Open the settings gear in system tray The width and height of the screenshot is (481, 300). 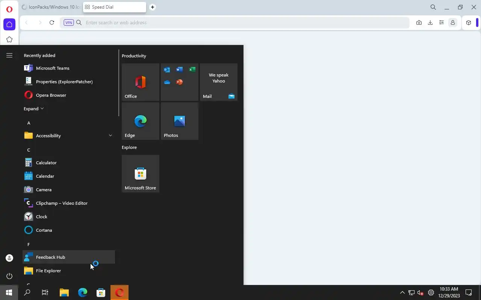[431, 292]
